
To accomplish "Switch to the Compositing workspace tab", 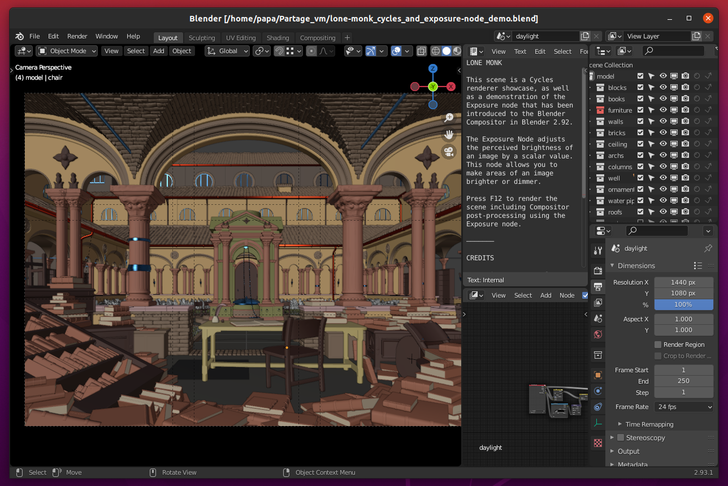I will coord(318,38).
